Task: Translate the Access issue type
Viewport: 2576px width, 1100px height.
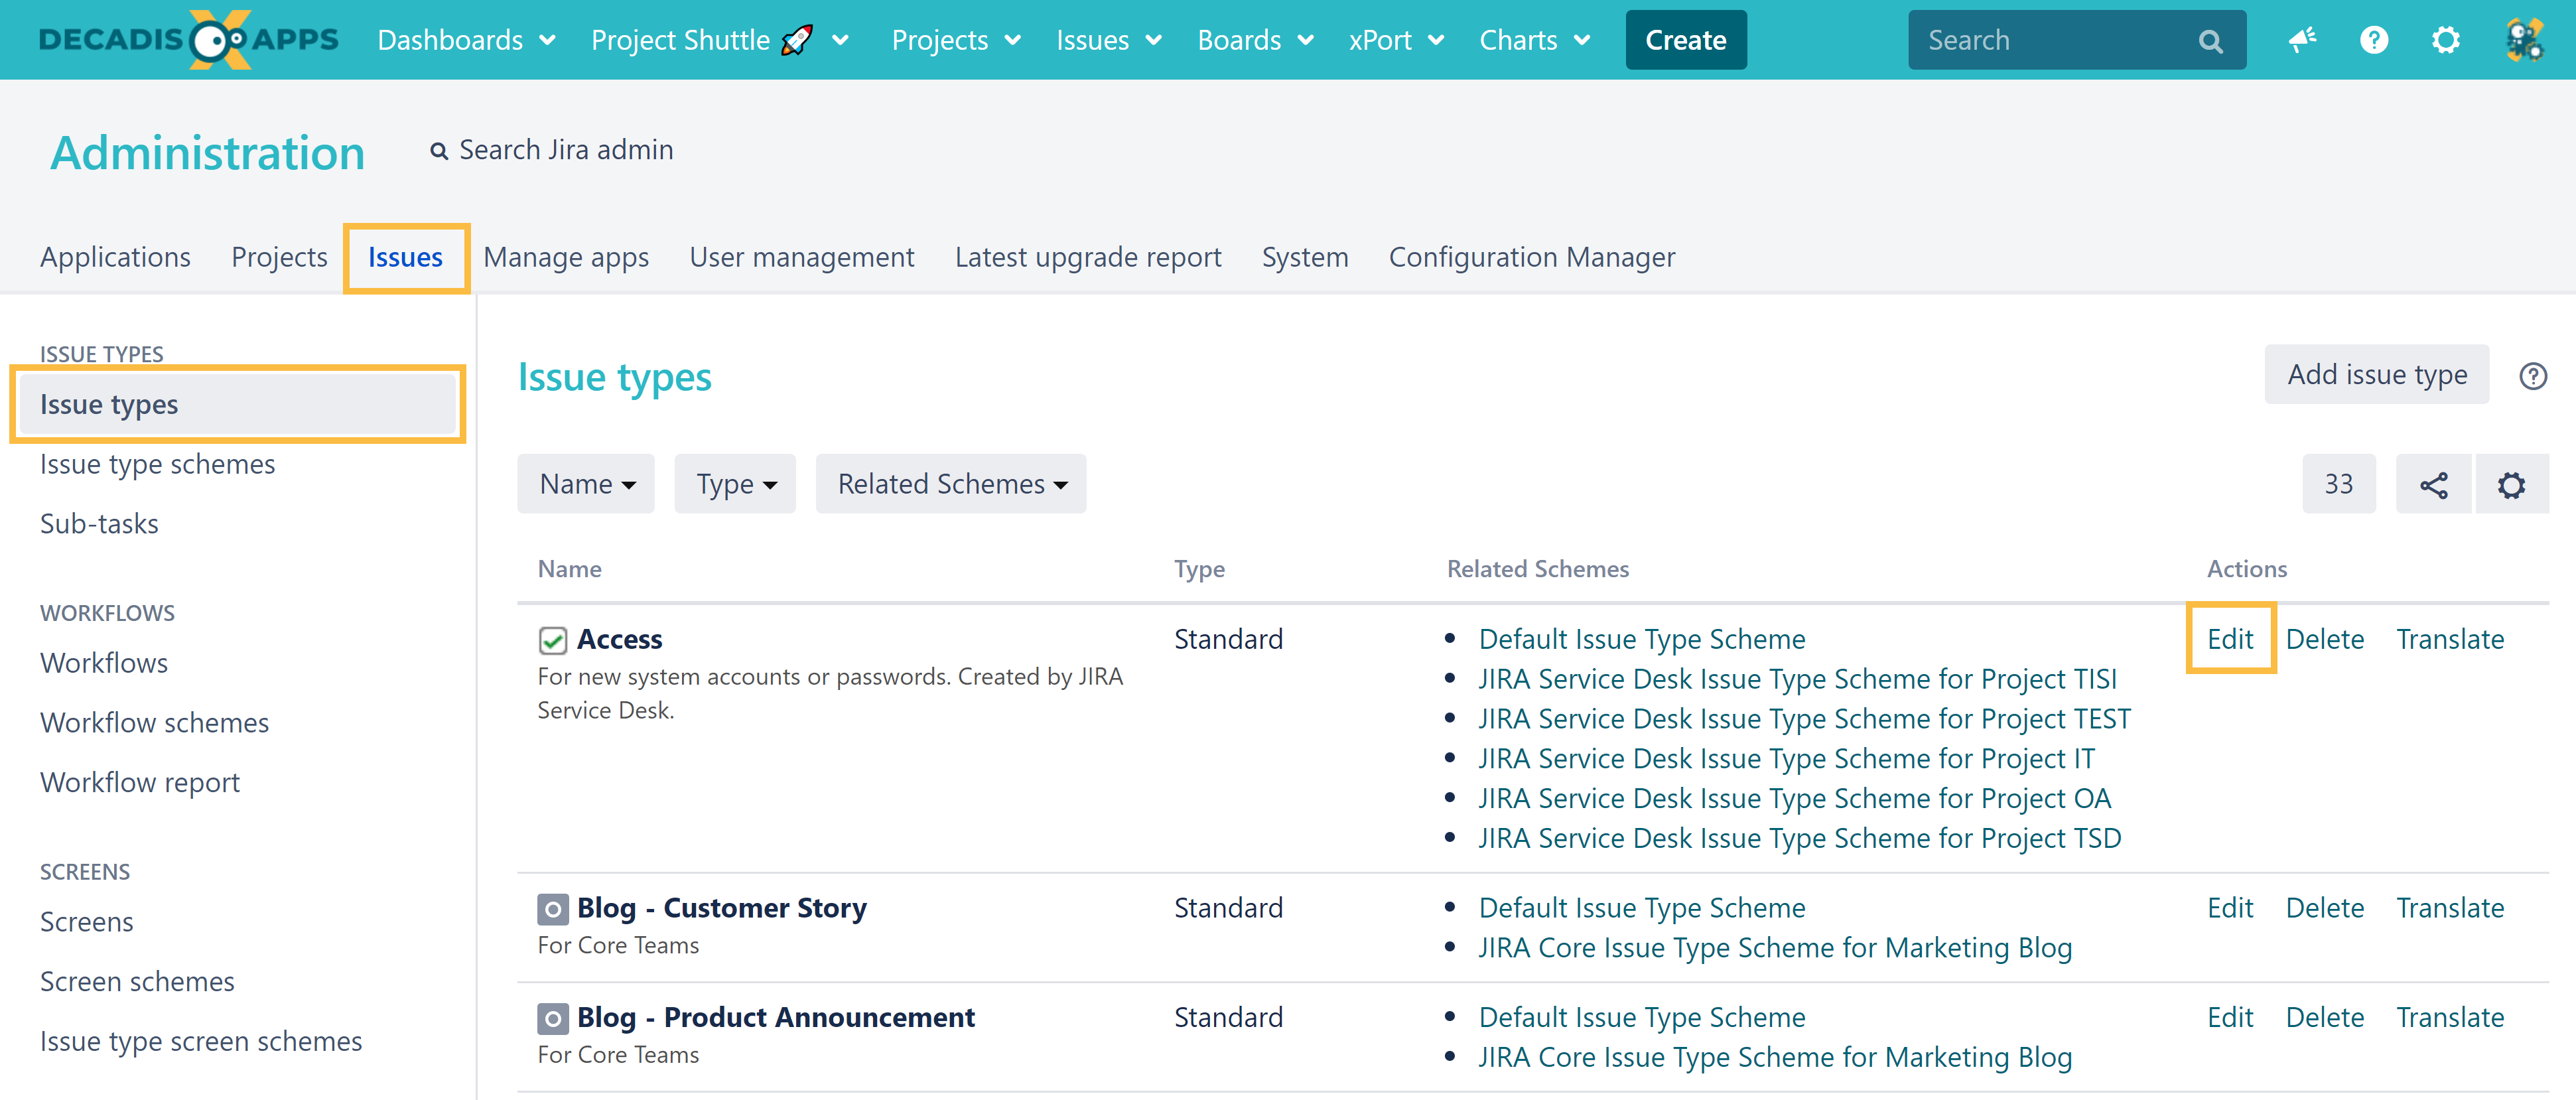Action: pos(2450,640)
